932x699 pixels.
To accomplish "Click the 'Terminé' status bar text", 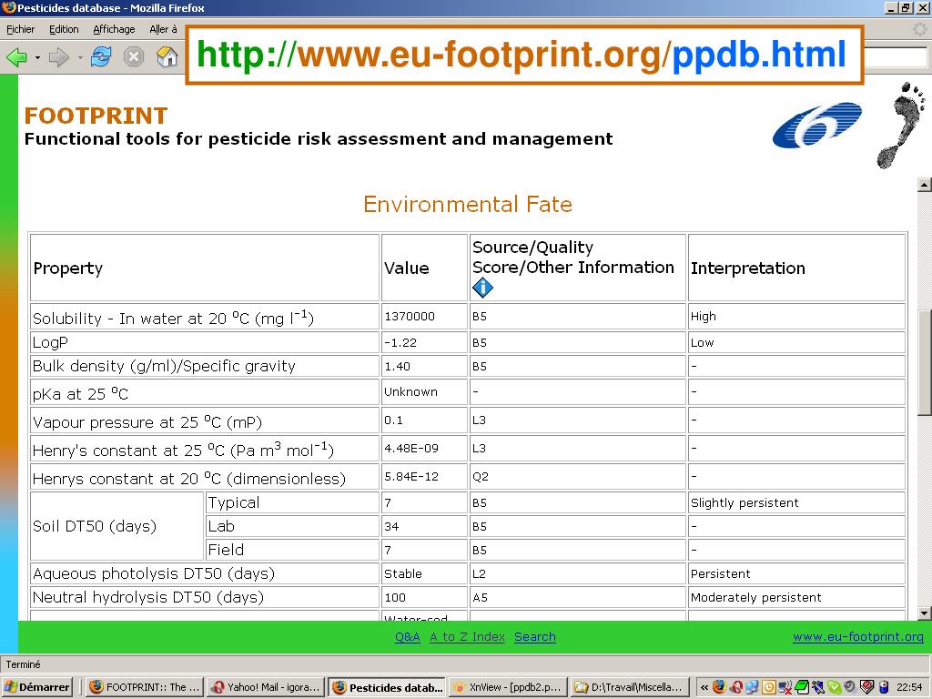I will [23, 664].
